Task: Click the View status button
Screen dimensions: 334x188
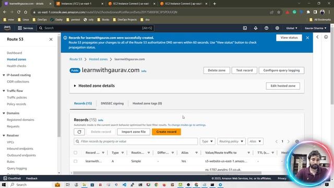Action: click(289, 38)
